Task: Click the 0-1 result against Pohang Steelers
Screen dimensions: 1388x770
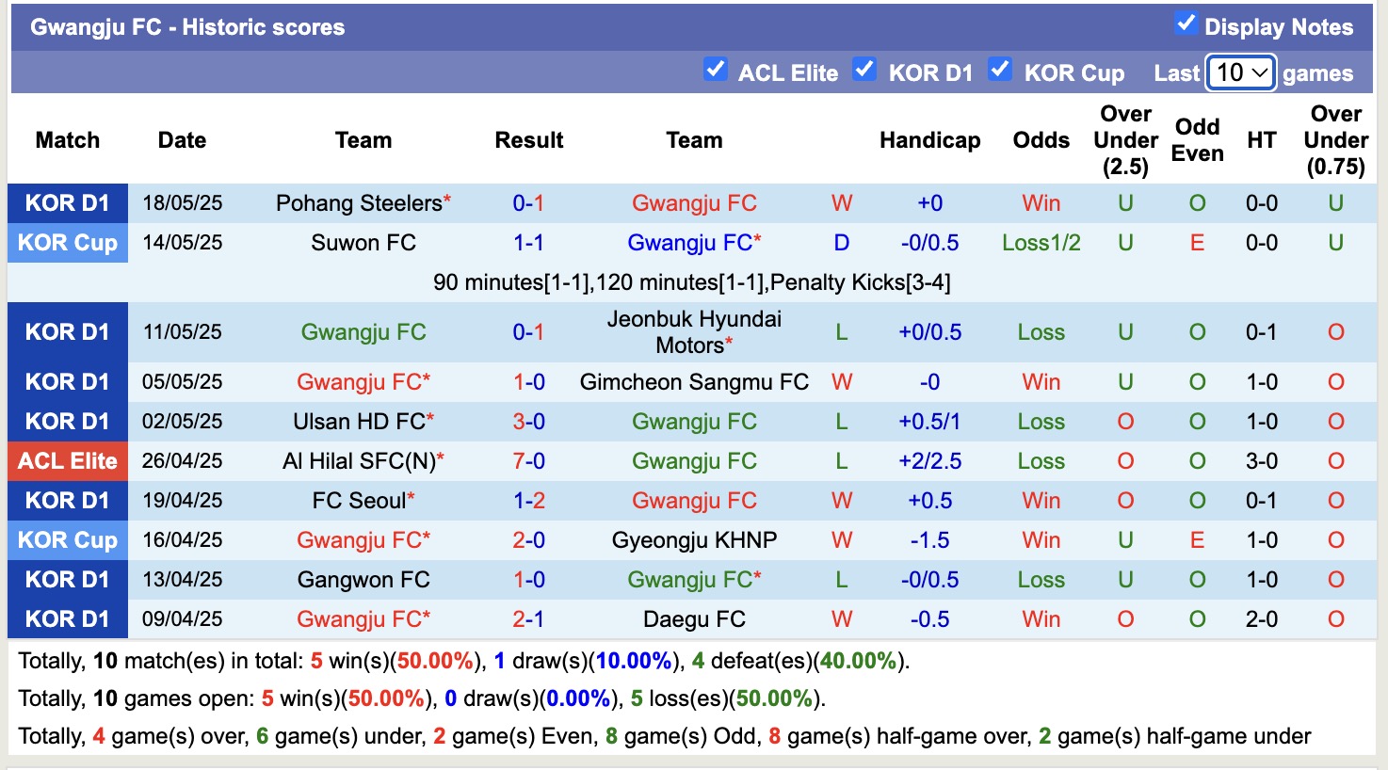Action: (x=528, y=202)
